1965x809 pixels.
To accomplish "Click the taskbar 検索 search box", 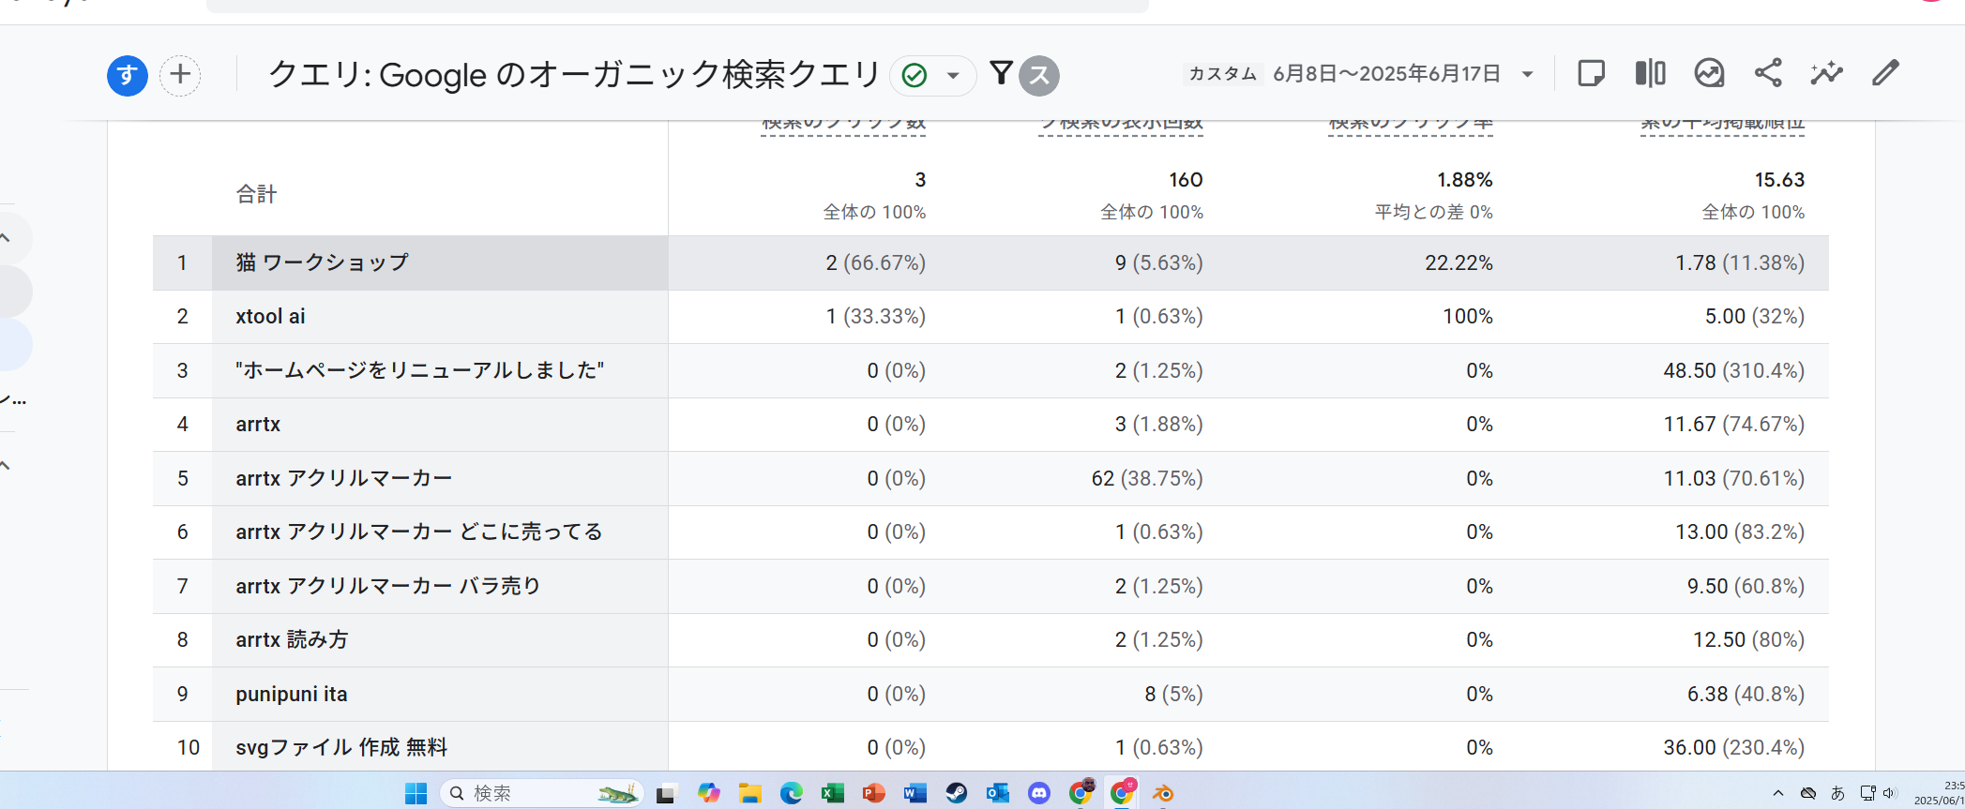I will tap(541, 793).
